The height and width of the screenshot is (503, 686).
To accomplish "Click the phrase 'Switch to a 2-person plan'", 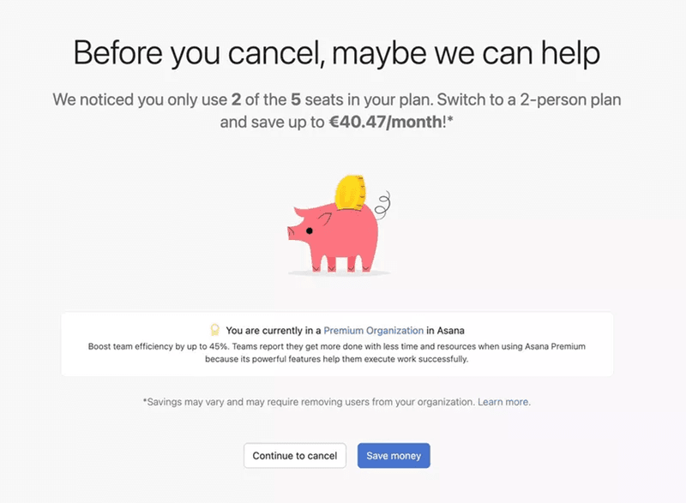I will tap(527, 99).
